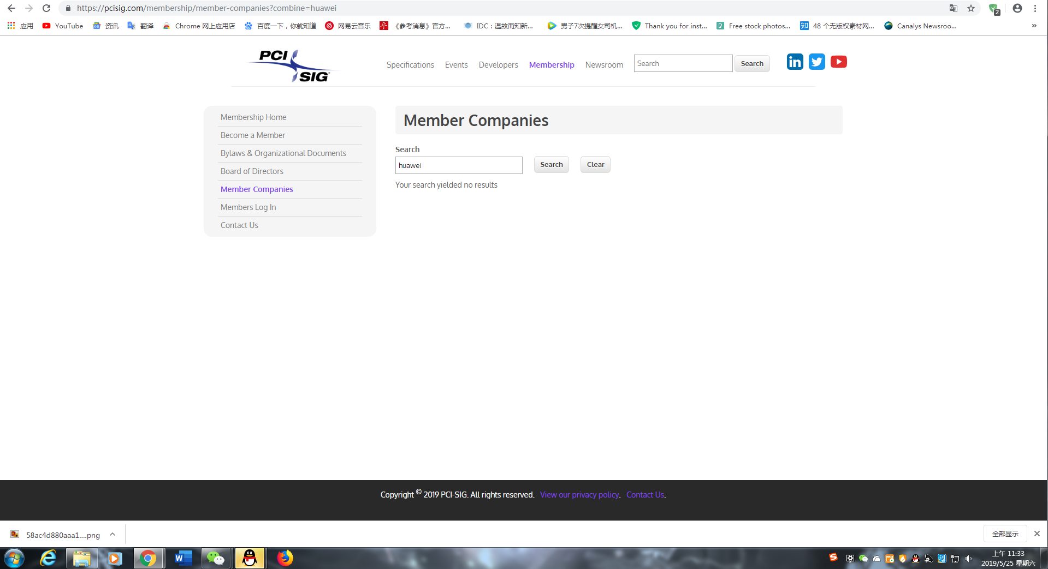Open the Membership nav menu
Viewport: 1048px width, 569px height.
point(552,65)
